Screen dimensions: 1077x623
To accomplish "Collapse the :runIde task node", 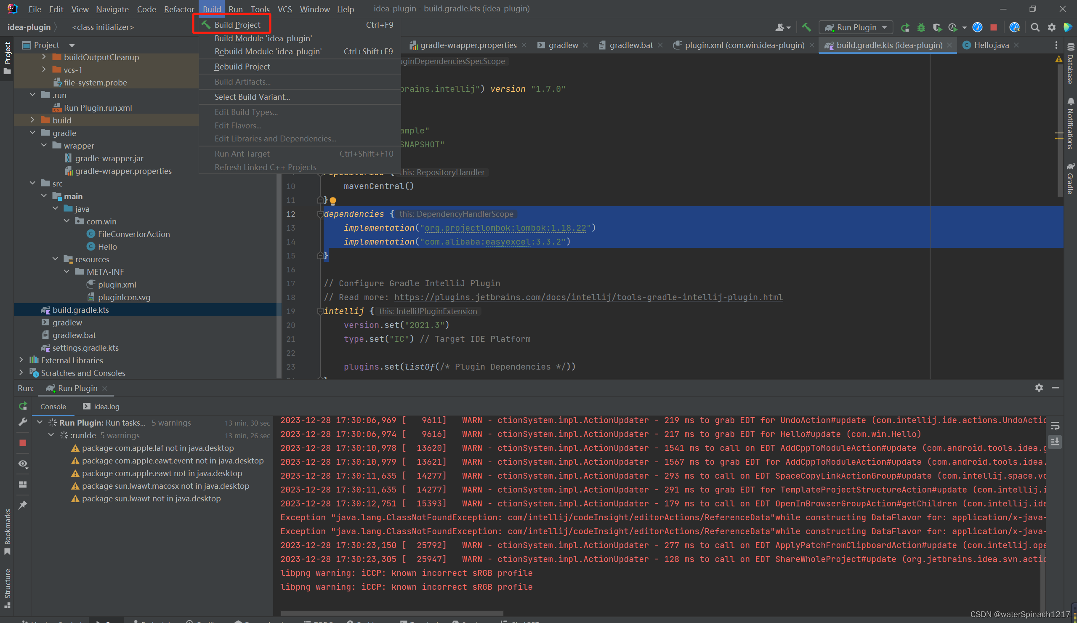I will point(51,435).
